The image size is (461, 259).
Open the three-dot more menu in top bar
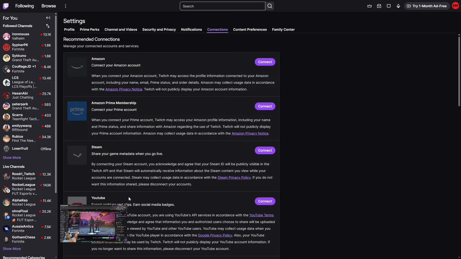coord(66,6)
